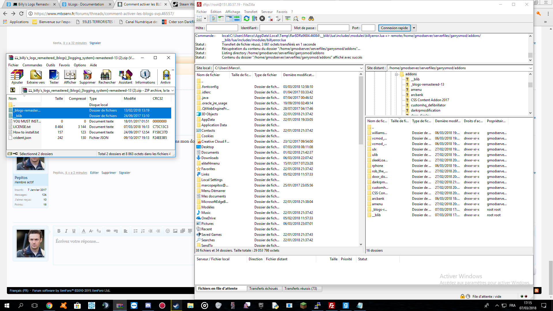
Task: Show hidden WinRAR toolbar items chevron
Action: [173, 70]
